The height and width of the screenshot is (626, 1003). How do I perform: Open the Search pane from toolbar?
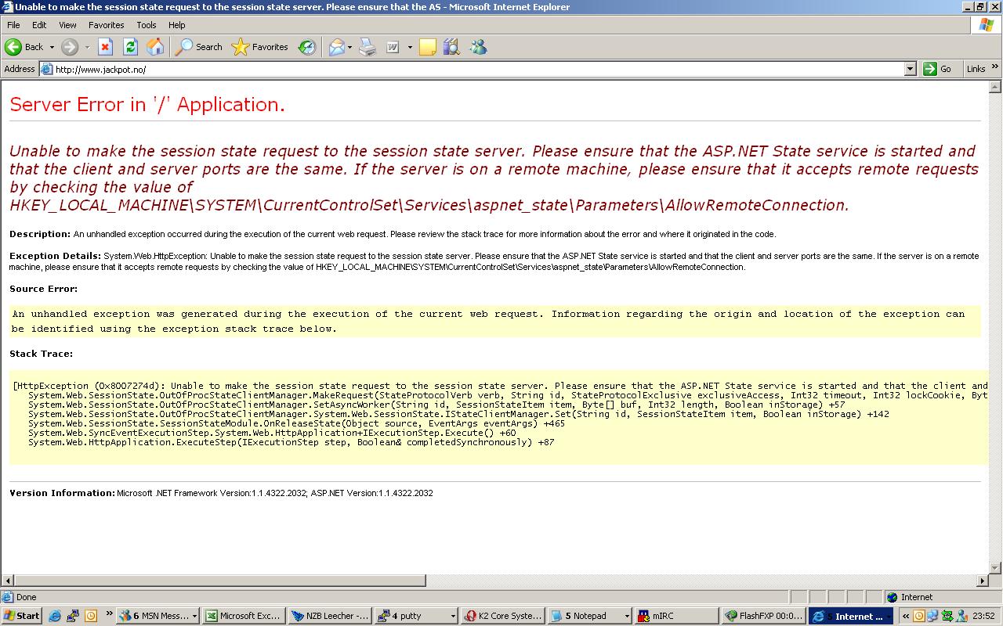(x=199, y=47)
